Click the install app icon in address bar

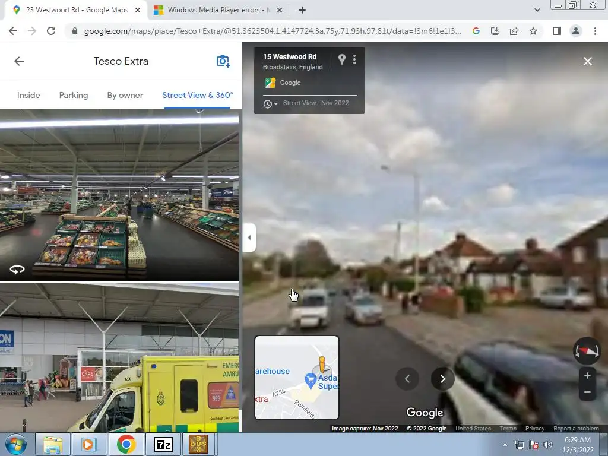tap(495, 31)
